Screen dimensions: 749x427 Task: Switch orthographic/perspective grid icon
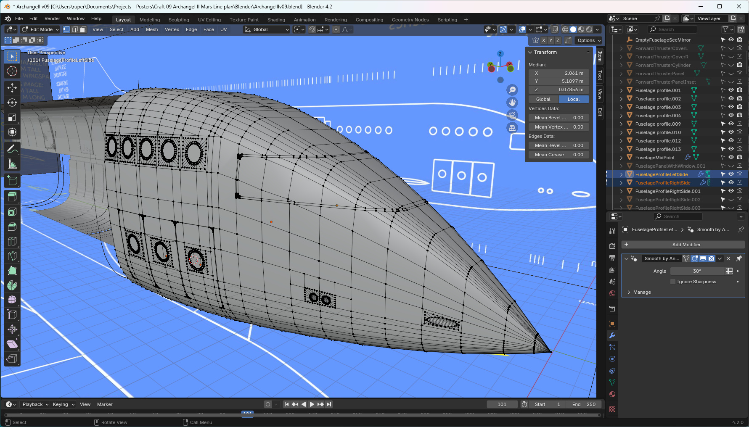click(x=512, y=128)
